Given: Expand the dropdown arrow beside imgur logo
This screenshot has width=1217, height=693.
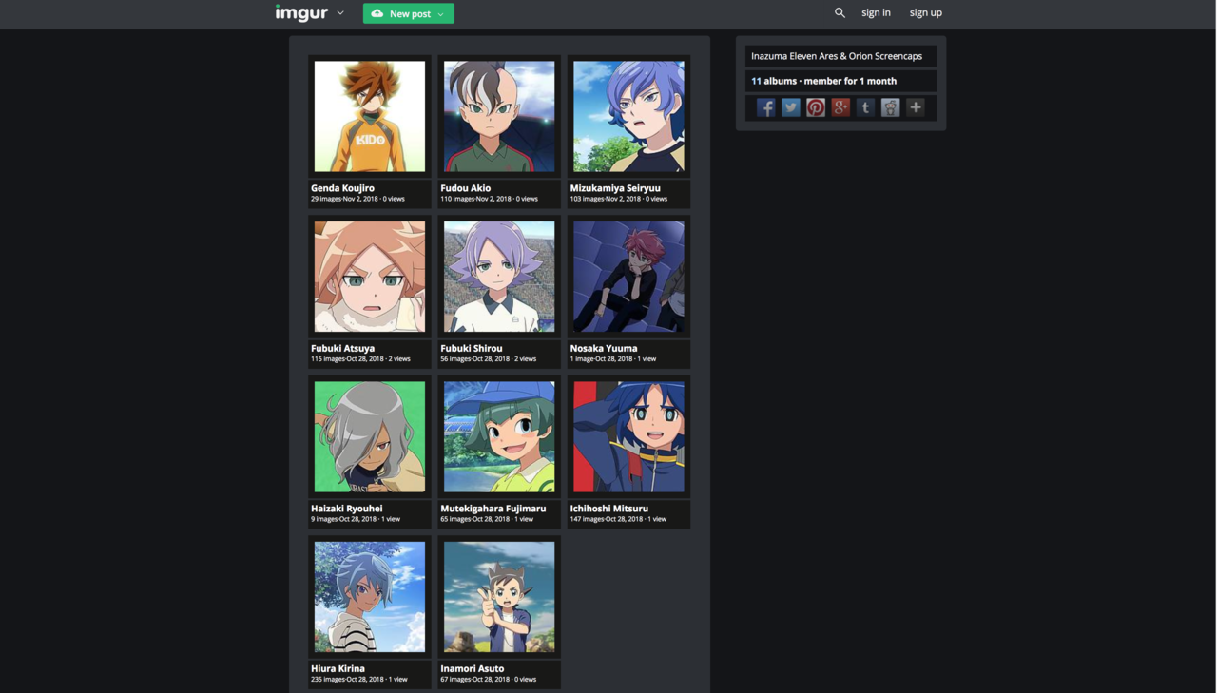Looking at the screenshot, I should point(340,13).
